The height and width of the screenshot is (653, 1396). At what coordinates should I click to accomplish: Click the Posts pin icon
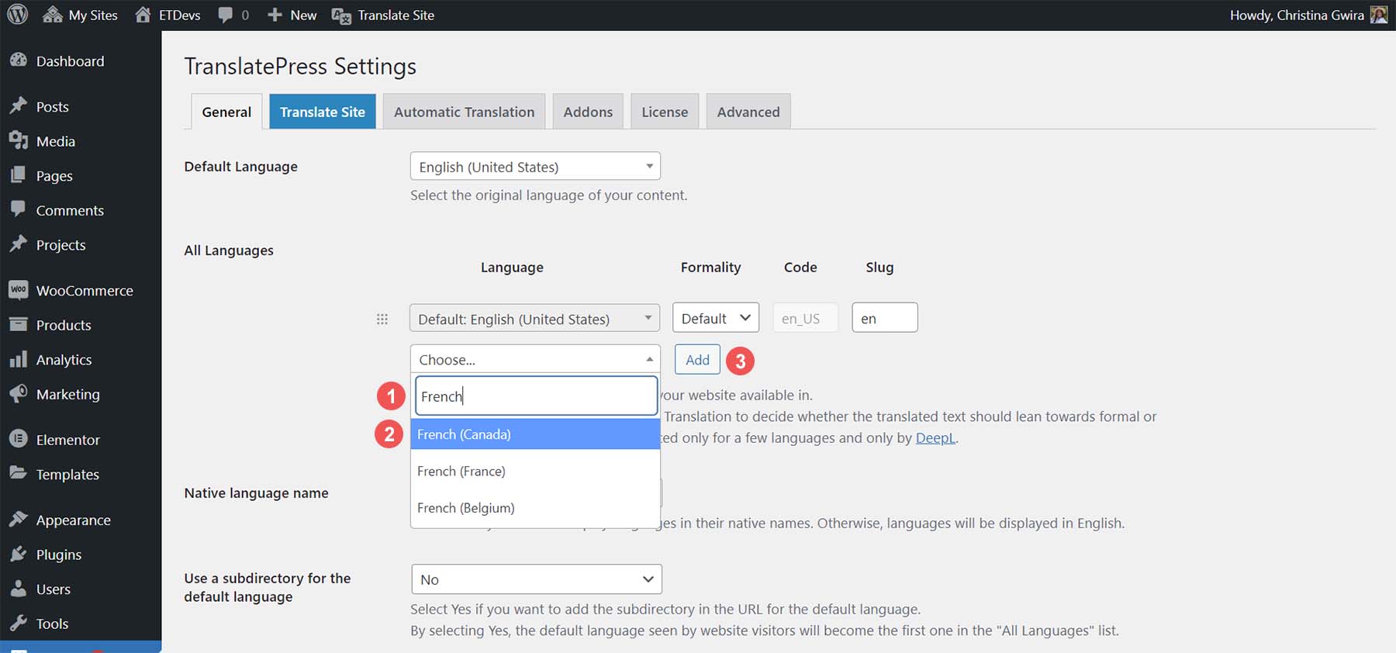pos(19,106)
